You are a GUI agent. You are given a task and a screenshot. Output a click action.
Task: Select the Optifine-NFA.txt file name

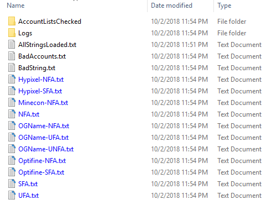pos(42,161)
